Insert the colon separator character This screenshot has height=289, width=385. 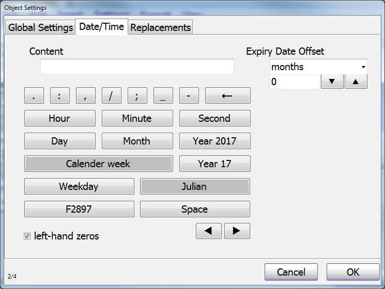pos(60,95)
